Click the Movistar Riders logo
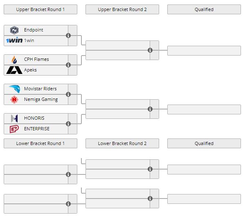 (x=14, y=89)
